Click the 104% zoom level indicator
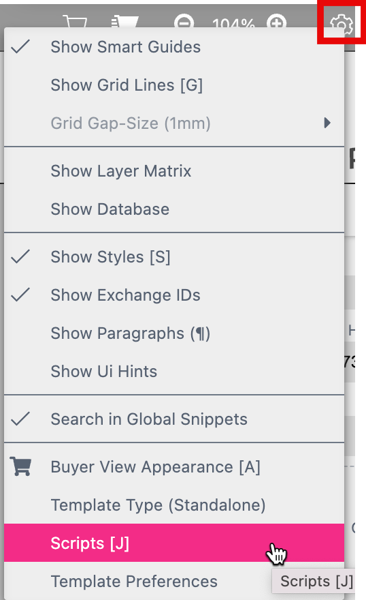366x600 pixels. tap(233, 24)
